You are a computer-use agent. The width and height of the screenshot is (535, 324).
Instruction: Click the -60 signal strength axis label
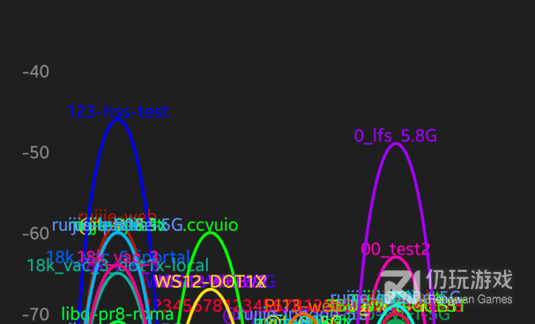(36, 233)
